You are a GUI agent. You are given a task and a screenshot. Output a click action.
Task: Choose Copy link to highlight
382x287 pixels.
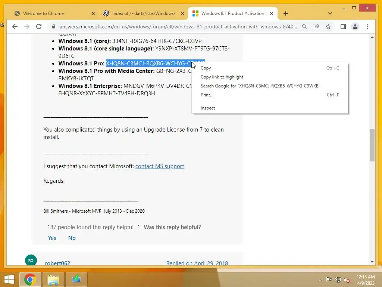[270, 77]
